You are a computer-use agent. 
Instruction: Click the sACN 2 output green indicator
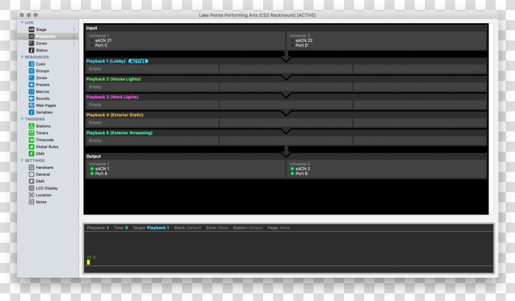click(292, 169)
